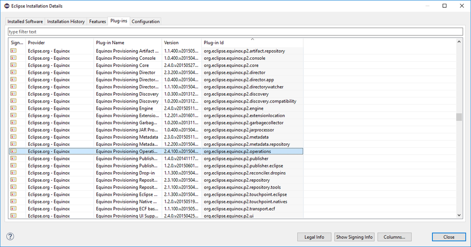Switch to the Features tab
This screenshot has height=247, width=471.
[97, 22]
